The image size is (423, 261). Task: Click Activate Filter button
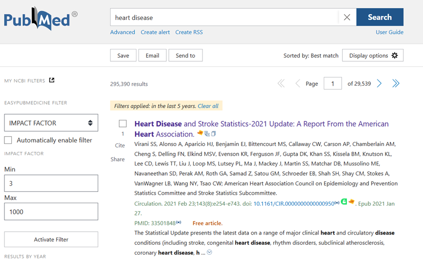tap(51, 239)
